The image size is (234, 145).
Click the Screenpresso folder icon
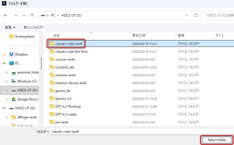(x=12, y=36)
